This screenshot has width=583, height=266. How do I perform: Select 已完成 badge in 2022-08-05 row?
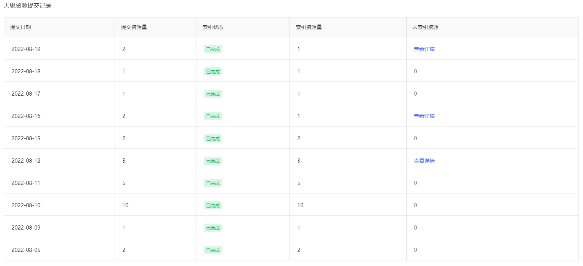212,250
